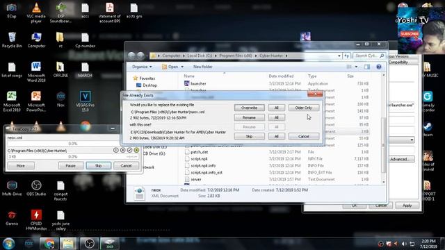Viewport: 445px width, 250px height.
Task: Open the Computer desktop icon
Action: pyautogui.click(x=36, y=40)
